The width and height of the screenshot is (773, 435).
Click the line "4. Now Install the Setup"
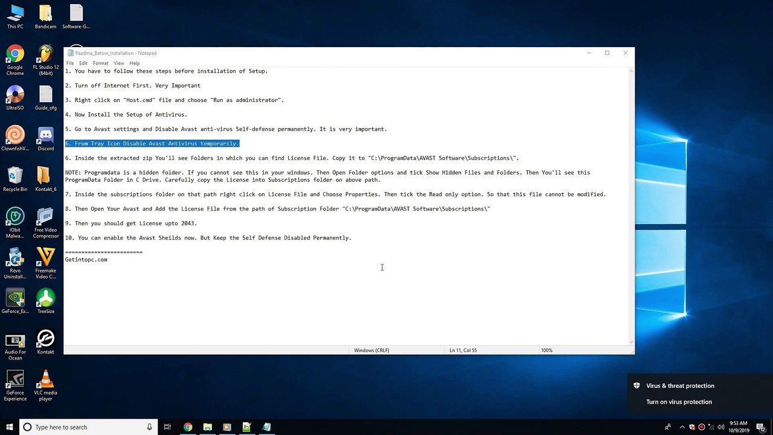(126, 115)
